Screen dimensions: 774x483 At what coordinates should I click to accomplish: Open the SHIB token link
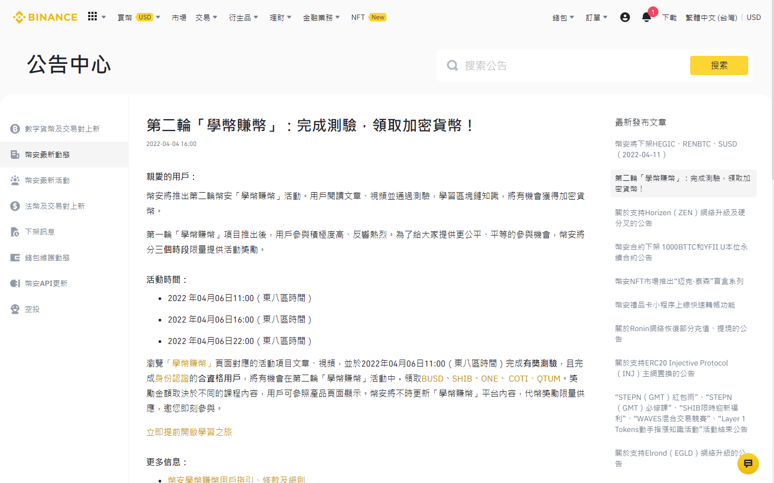(462, 378)
